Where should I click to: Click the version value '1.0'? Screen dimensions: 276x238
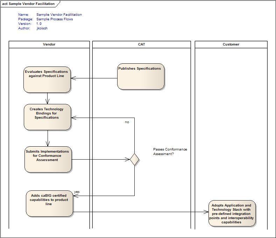[39, 24]
